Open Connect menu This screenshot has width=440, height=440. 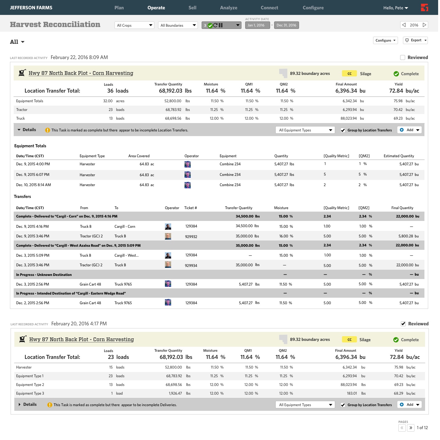269,8
